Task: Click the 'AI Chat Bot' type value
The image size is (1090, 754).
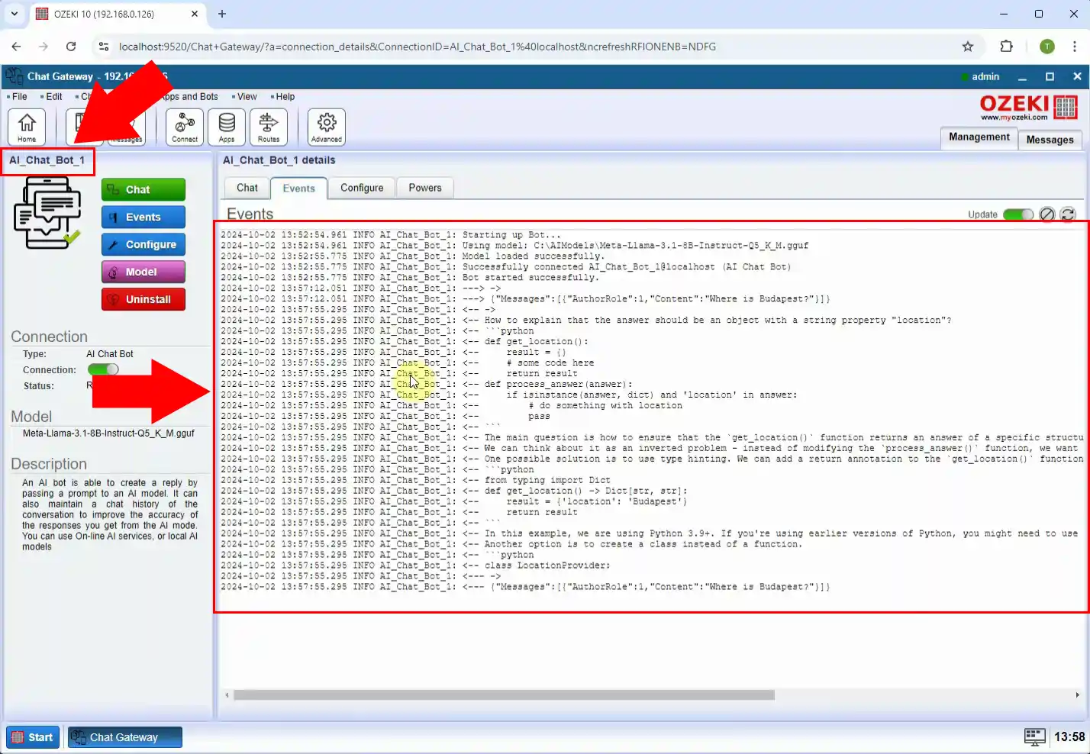Action: tap(110, 354)
